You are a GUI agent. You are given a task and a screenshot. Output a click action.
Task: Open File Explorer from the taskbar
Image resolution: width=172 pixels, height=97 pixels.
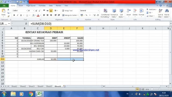(13, 94)
